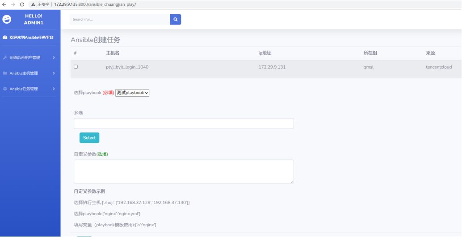Click the Ansible创建任务 heading

click(x=96, y=40)
